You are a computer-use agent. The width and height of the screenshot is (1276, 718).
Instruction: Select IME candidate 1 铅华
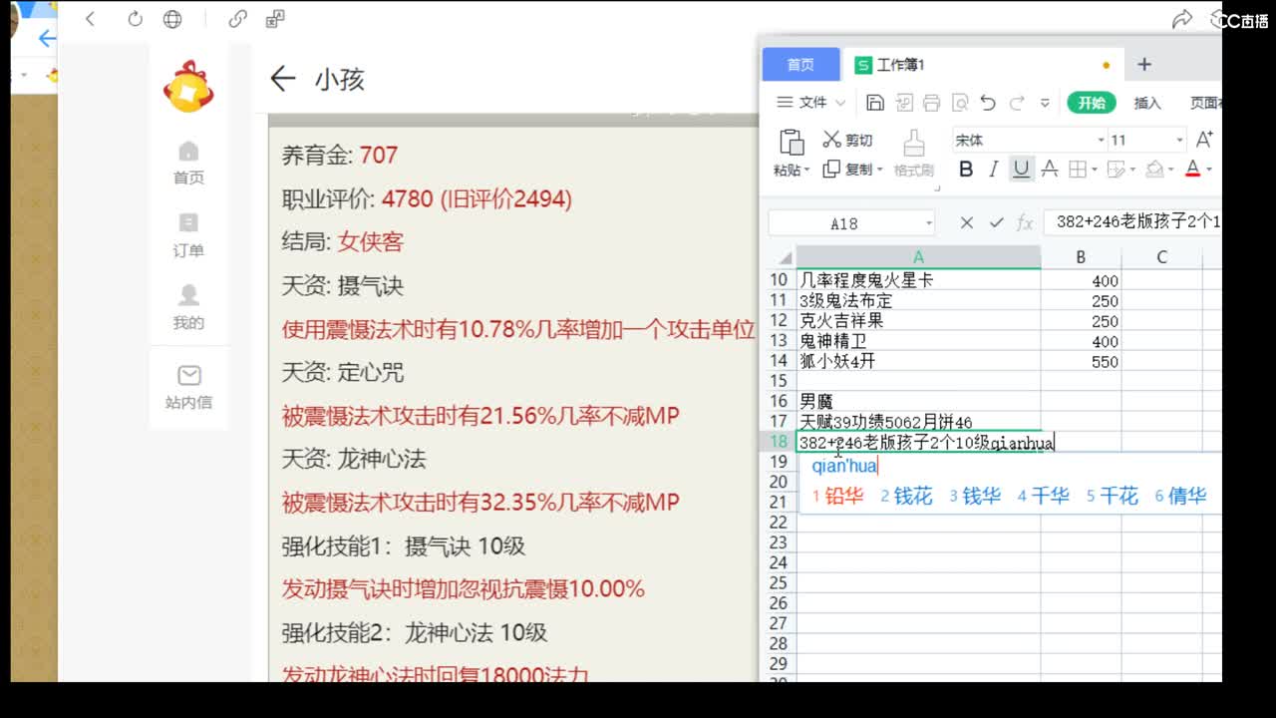[x=837, y=496]
